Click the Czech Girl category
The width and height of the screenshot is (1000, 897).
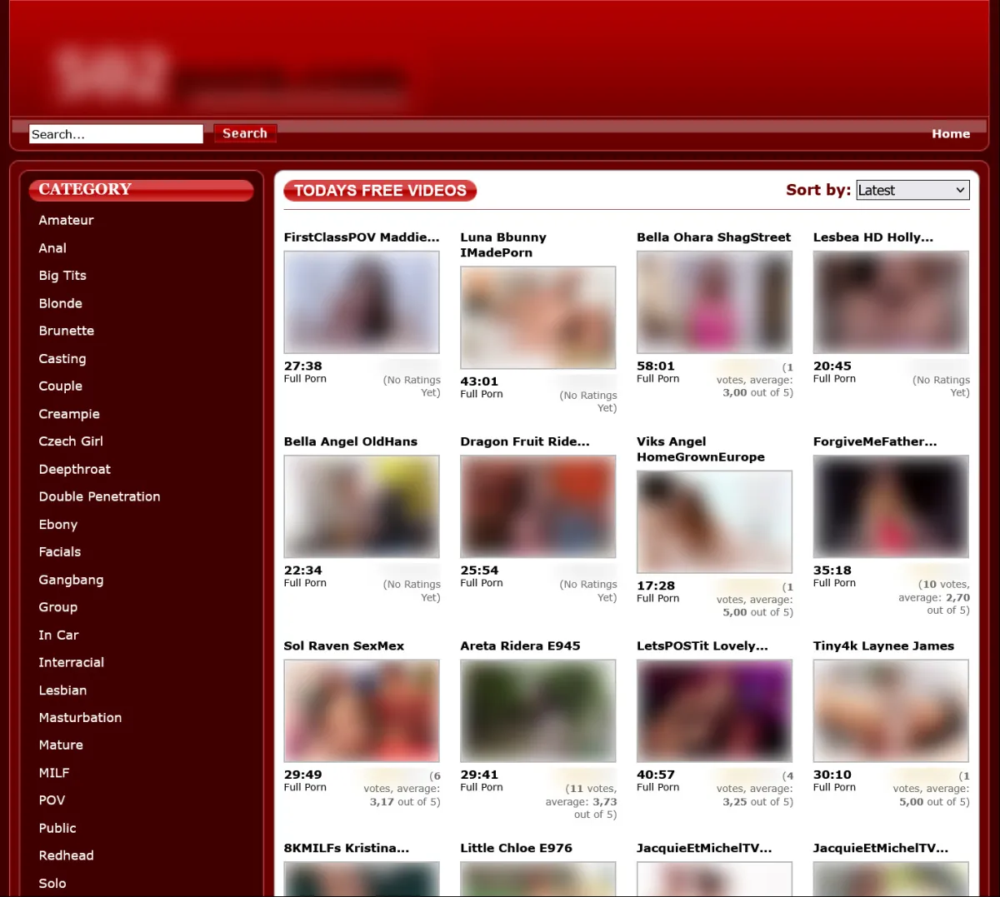click(71, 441)
